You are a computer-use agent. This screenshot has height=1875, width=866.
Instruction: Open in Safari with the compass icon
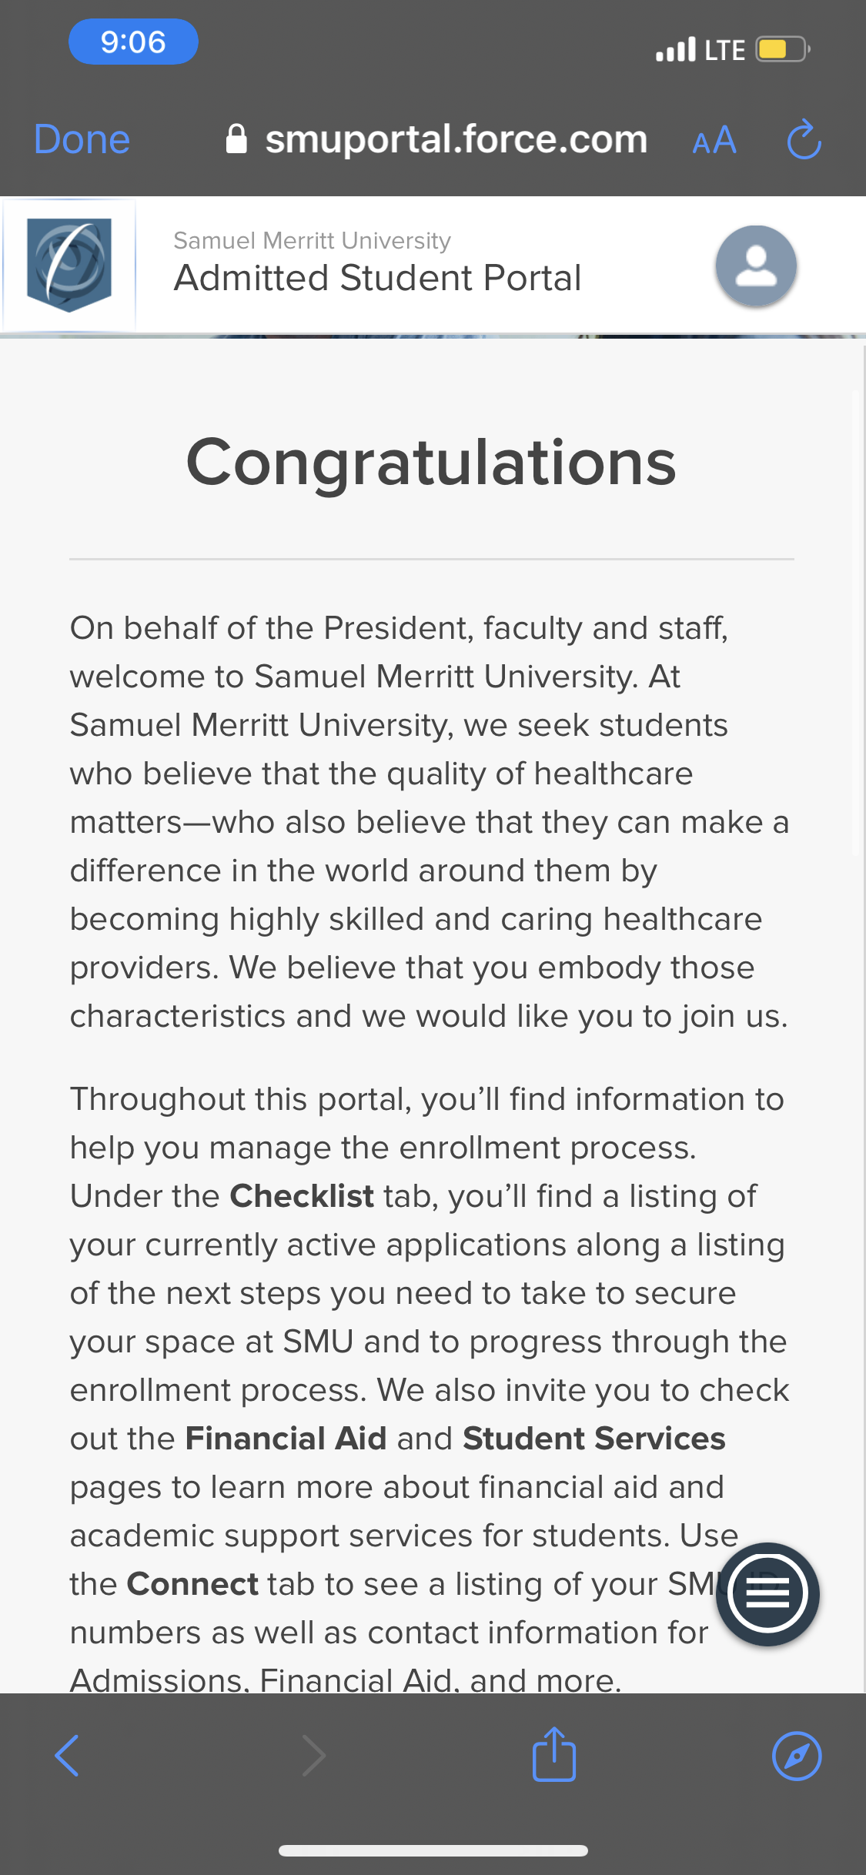pyautogui.click(x=797, y=1756)
